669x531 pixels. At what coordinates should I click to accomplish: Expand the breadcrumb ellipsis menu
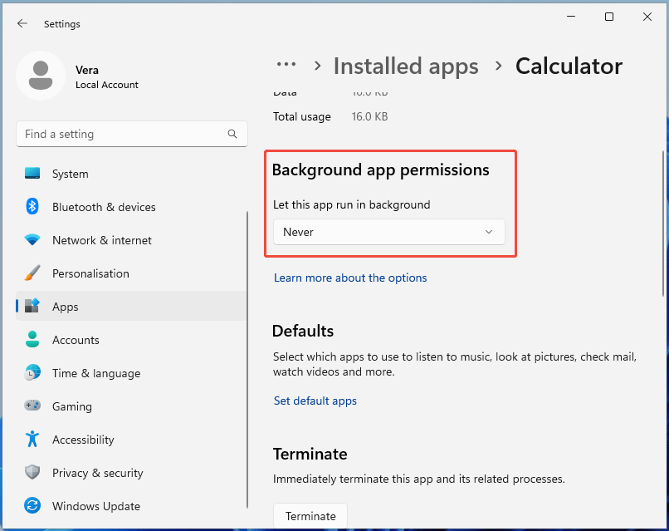point(286,65)
